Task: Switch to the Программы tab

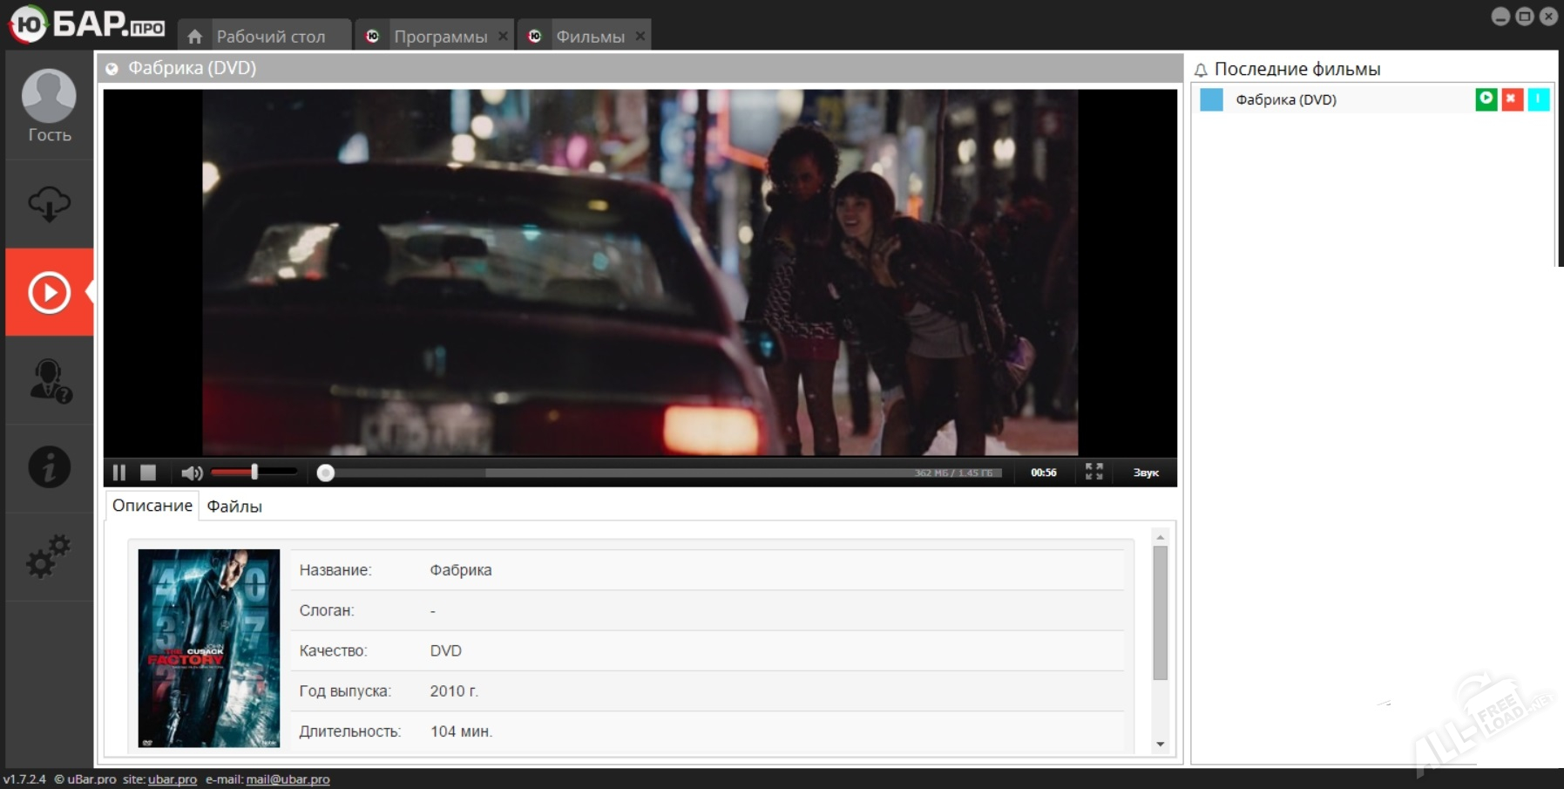Action: (x=440, y=37)
